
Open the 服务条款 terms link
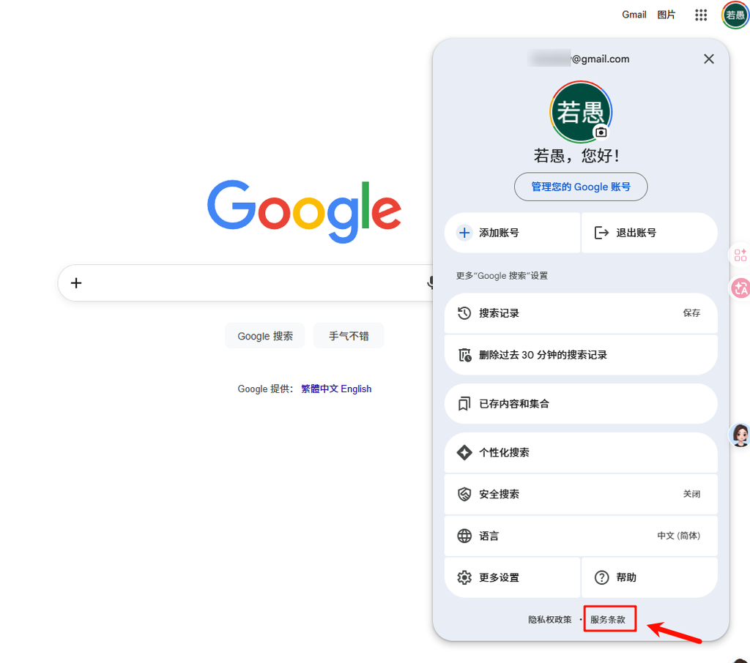(607, 620)
